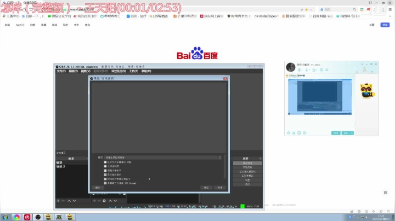This screenshot has width=395, height=221.
Task: Click the browser search input field
Action: (x=337, y=9)
